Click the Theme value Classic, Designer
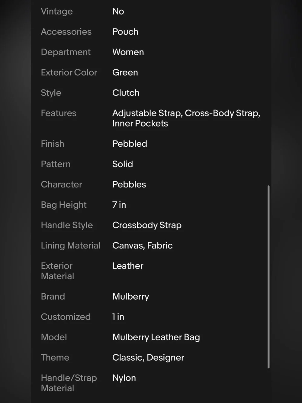The height and width of the screenshot is (403, 302). pyautogui.click(x=148, y=358)
